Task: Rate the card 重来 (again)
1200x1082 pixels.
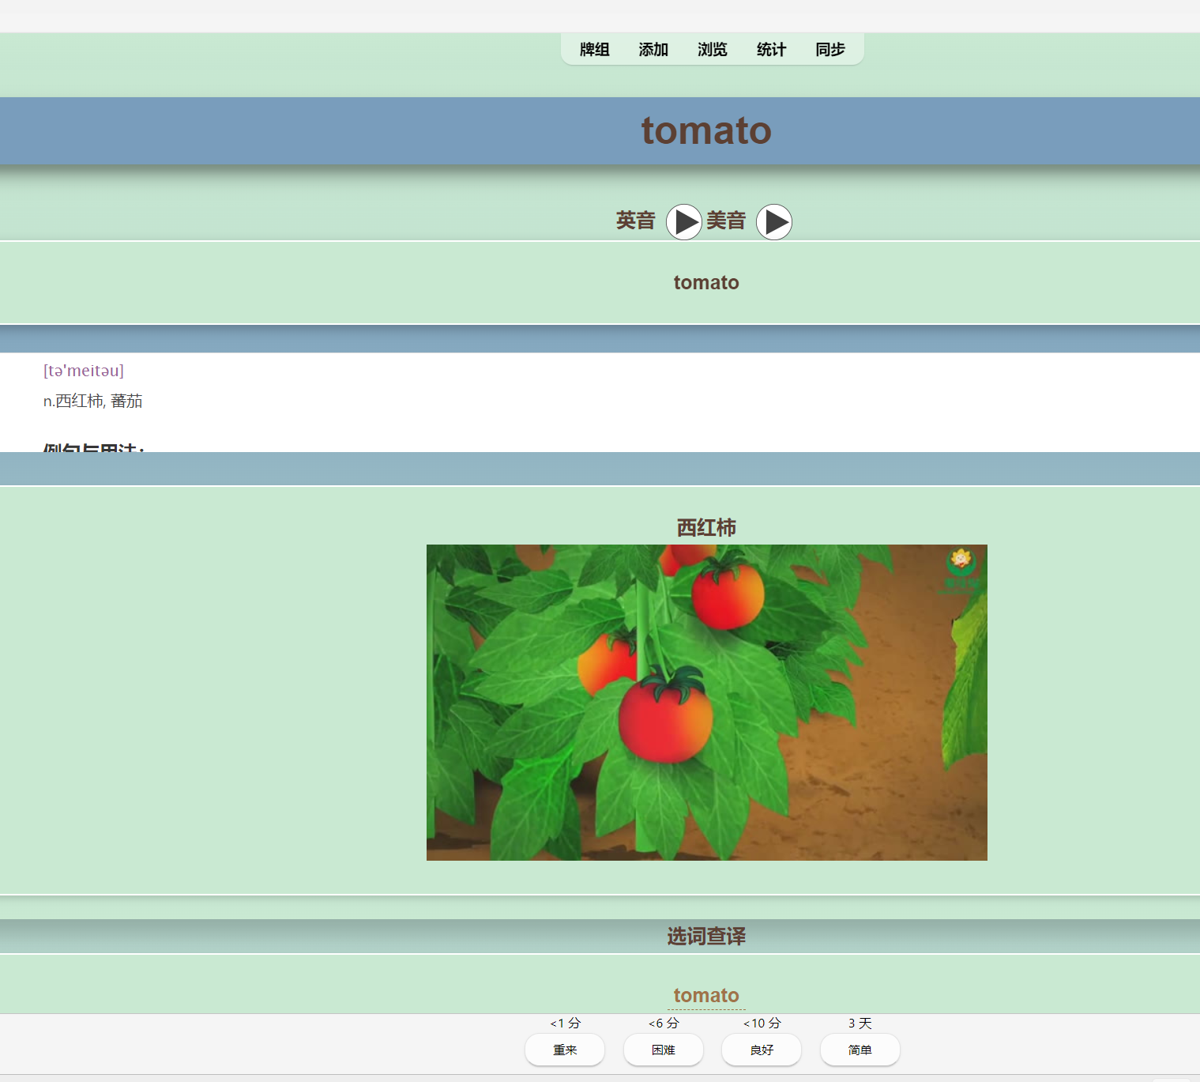Action: [x=565, y=1050]
